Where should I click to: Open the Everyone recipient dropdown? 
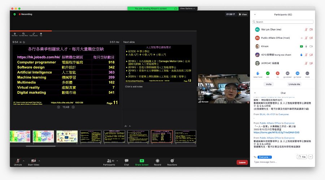pyautogui.click(x=265, y=157)
